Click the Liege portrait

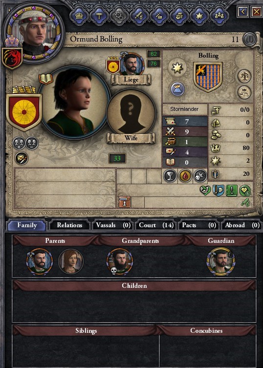[132, 64]
